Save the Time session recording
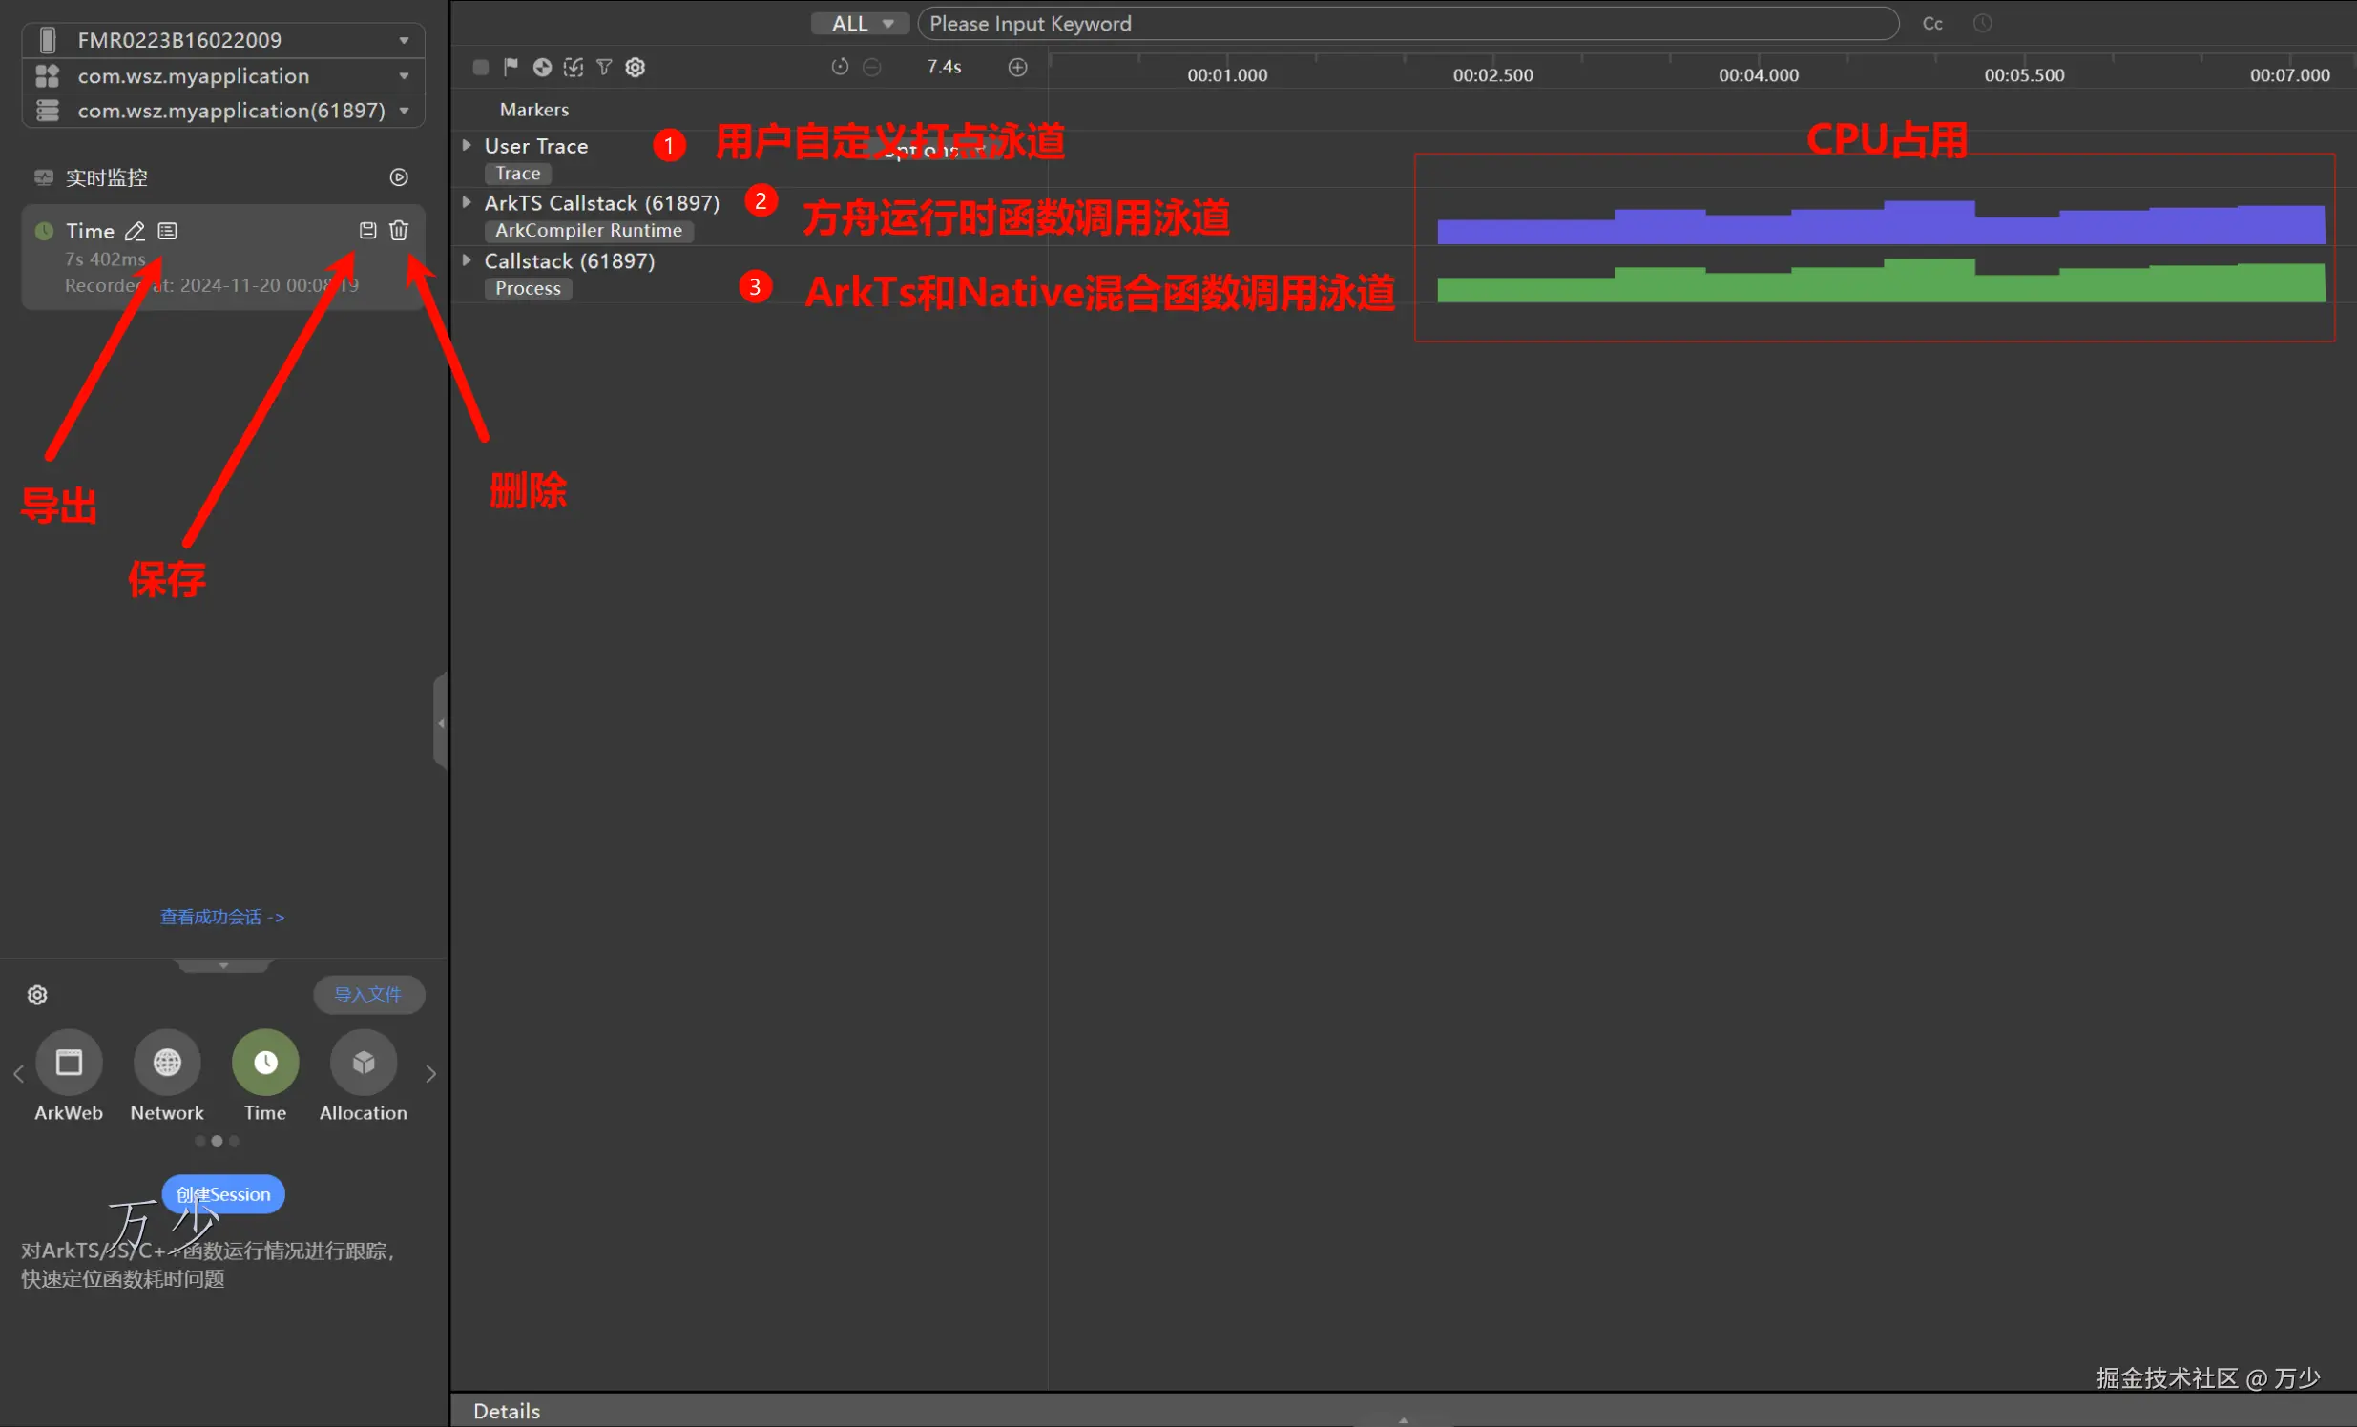The image size is (2357, 1427). pos(367,231)
